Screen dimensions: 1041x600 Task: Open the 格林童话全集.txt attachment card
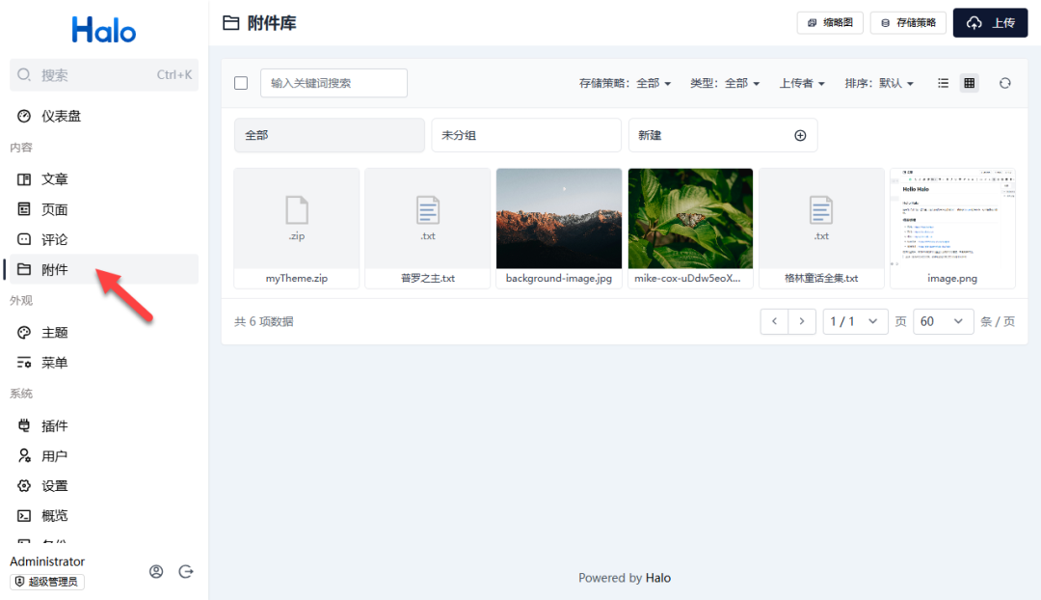click(821, 228)
